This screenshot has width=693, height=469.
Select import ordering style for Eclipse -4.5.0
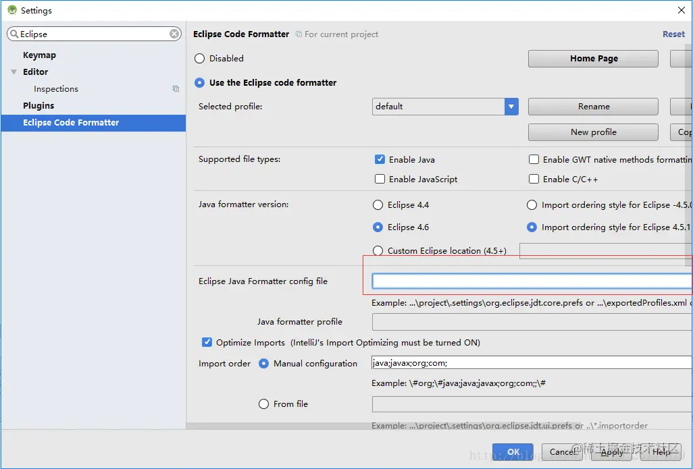(532, 205)
